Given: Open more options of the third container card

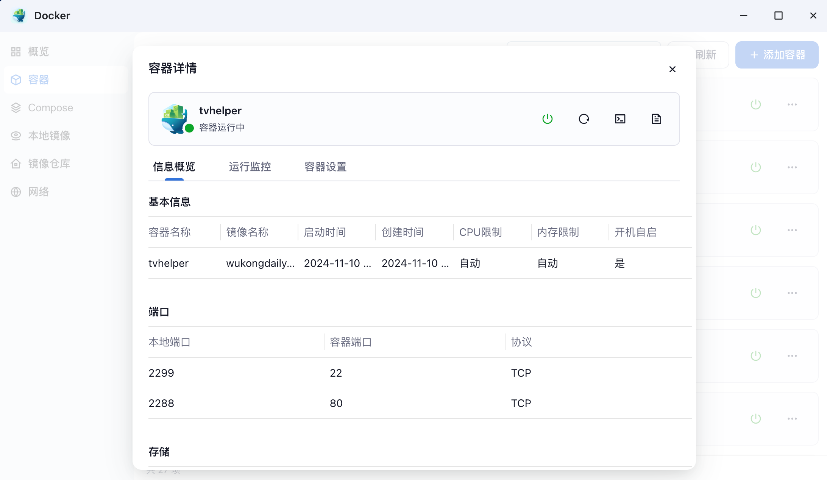Looking at the screenshot, I should [792, 230].
